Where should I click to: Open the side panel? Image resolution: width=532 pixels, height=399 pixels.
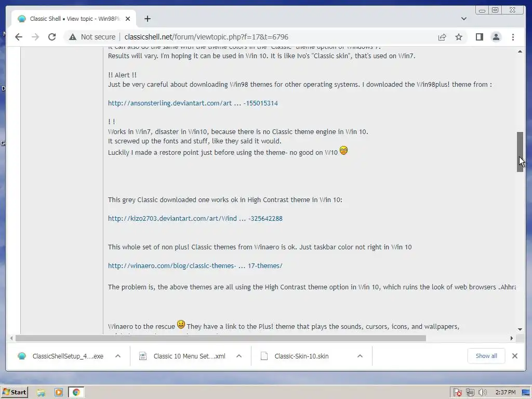480,37
